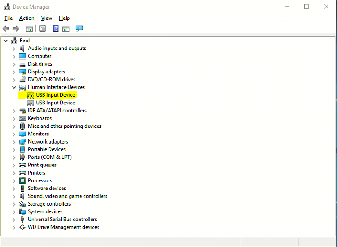Click the mouse icon beside Mice devices

pos(22,126)
